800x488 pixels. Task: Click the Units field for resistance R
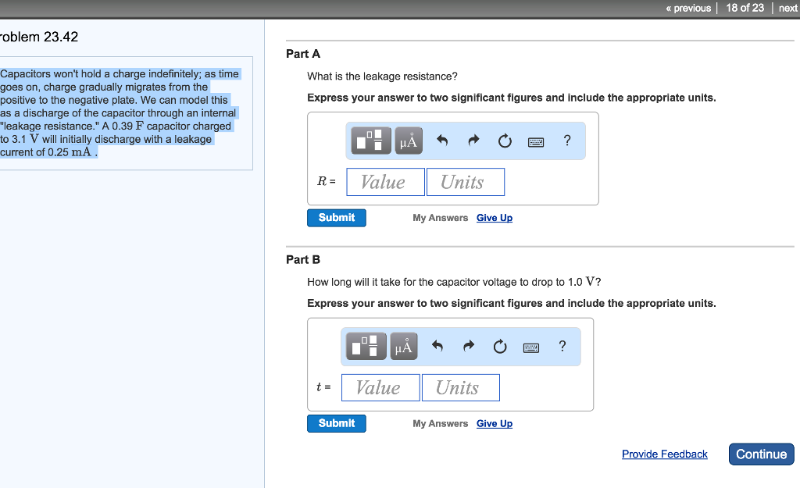point(465,182)
